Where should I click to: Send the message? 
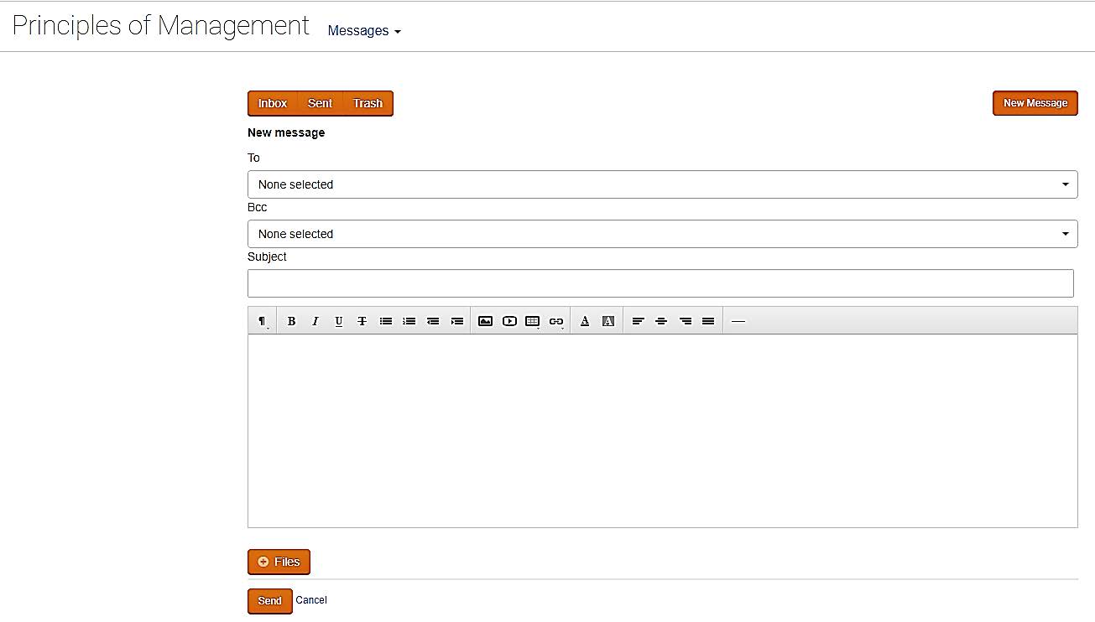pos(269,601)
